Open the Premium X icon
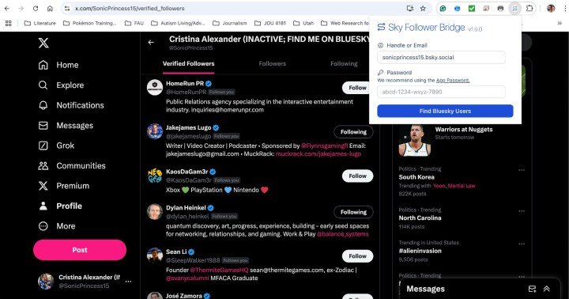 point(43,186)
